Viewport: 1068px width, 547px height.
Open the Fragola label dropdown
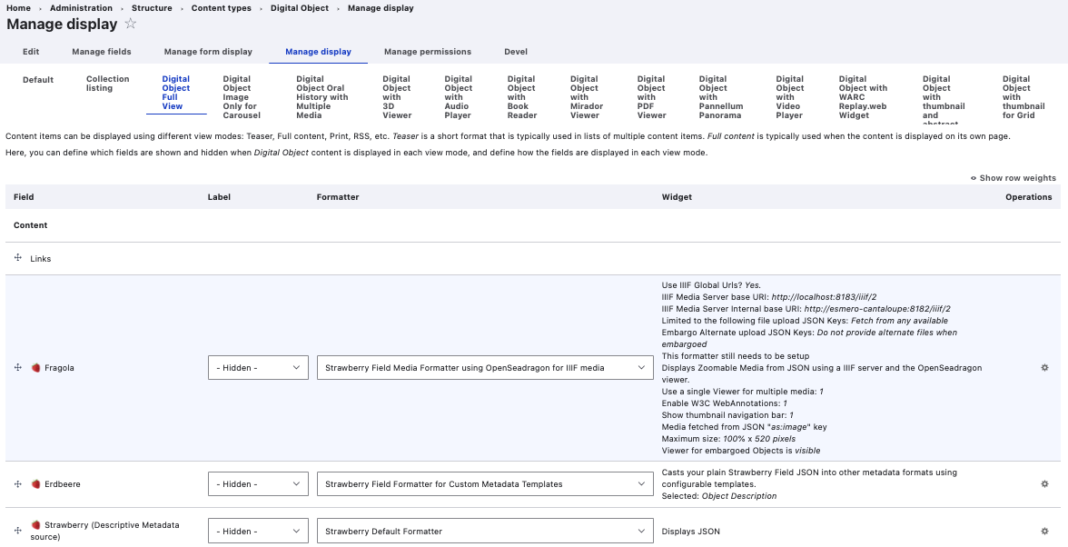258,368
